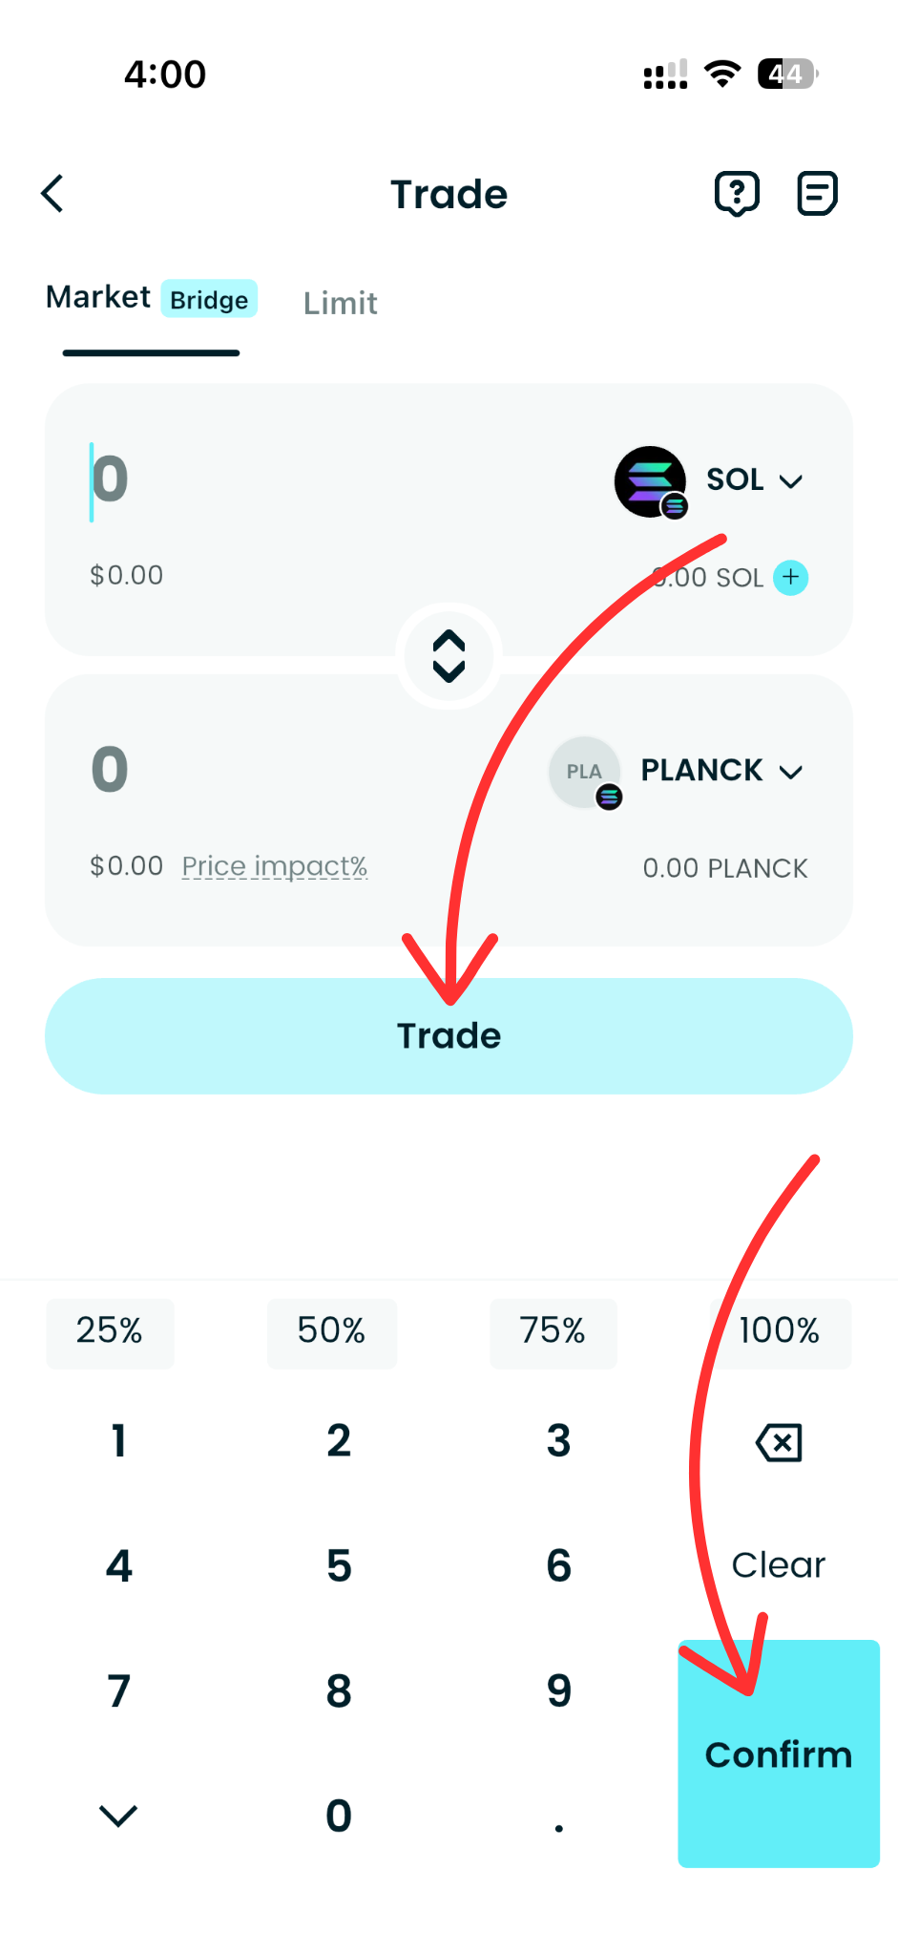The image size is (898, 1956).
Task: Open the help icon beside Trade title
Action: pyautogui.click(x=737, y=194)
